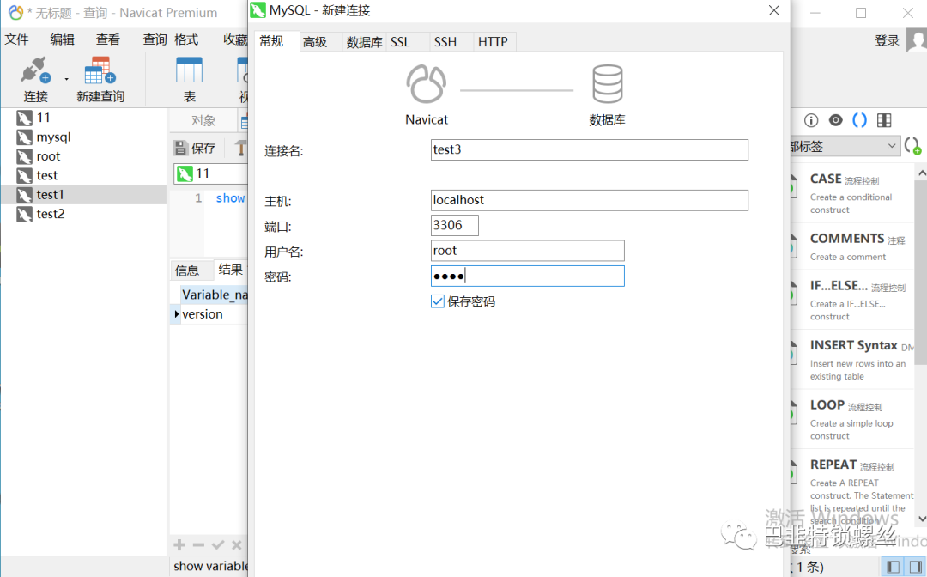Switch to the SSH tab
927x577 pixels.
(451, 42)
